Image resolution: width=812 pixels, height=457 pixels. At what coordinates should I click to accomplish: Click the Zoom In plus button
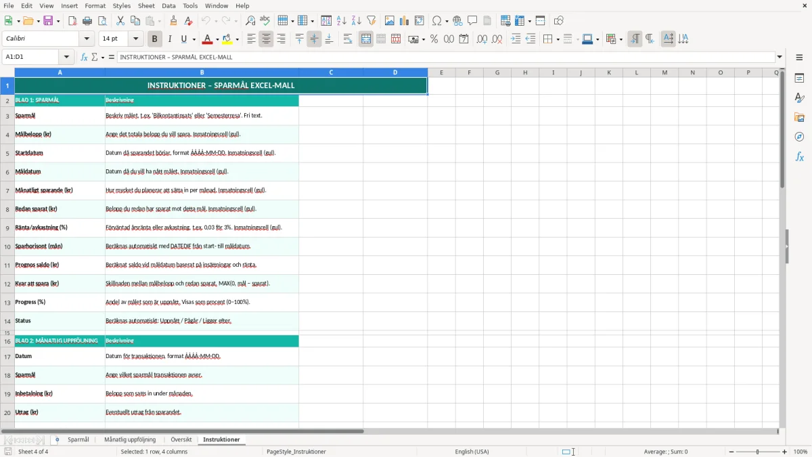pos(785,452)
